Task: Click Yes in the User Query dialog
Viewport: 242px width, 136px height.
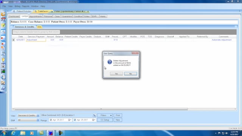Action: pyautogui.click(x=116, y=74)
